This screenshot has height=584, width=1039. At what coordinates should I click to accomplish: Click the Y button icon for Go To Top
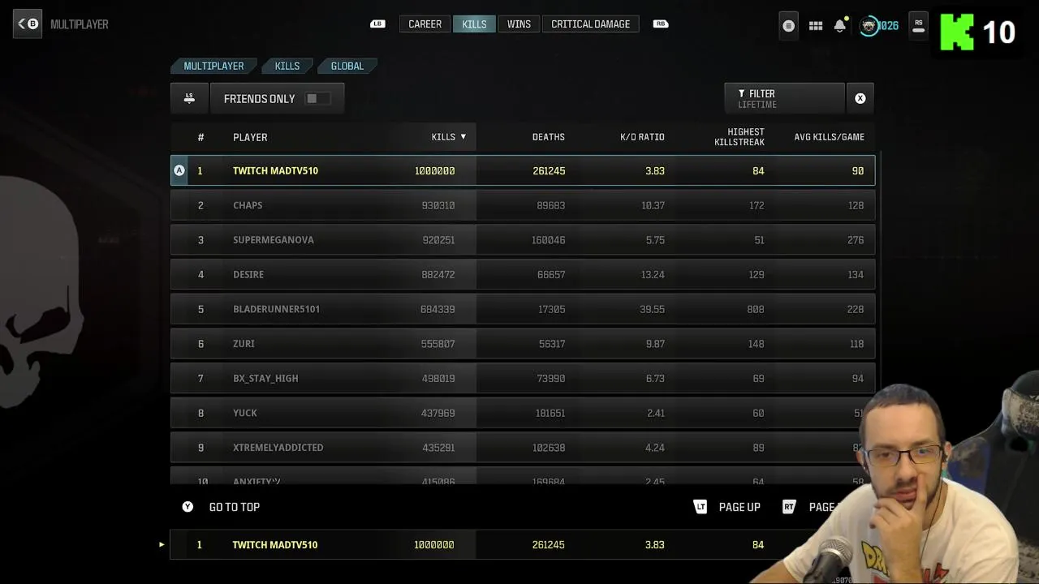[188, 506]
